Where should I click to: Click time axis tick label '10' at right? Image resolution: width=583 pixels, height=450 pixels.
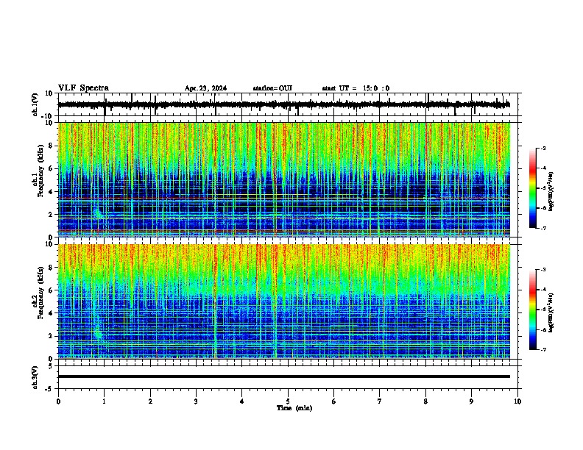(x=517, y=401)
